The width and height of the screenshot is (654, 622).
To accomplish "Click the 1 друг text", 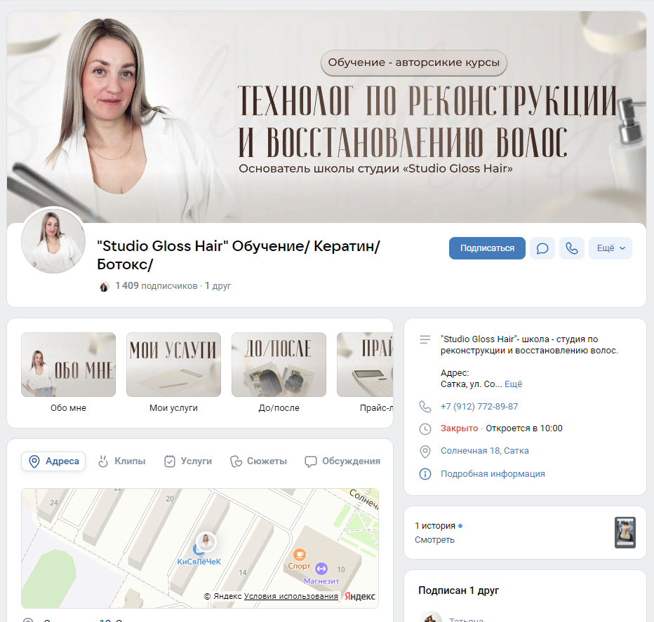I will [x=218, y=286].
